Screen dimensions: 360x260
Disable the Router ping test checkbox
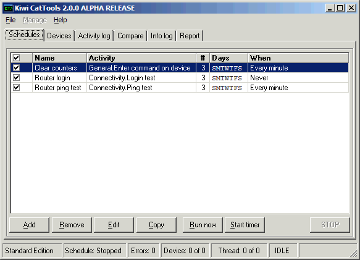coord(16,88)
